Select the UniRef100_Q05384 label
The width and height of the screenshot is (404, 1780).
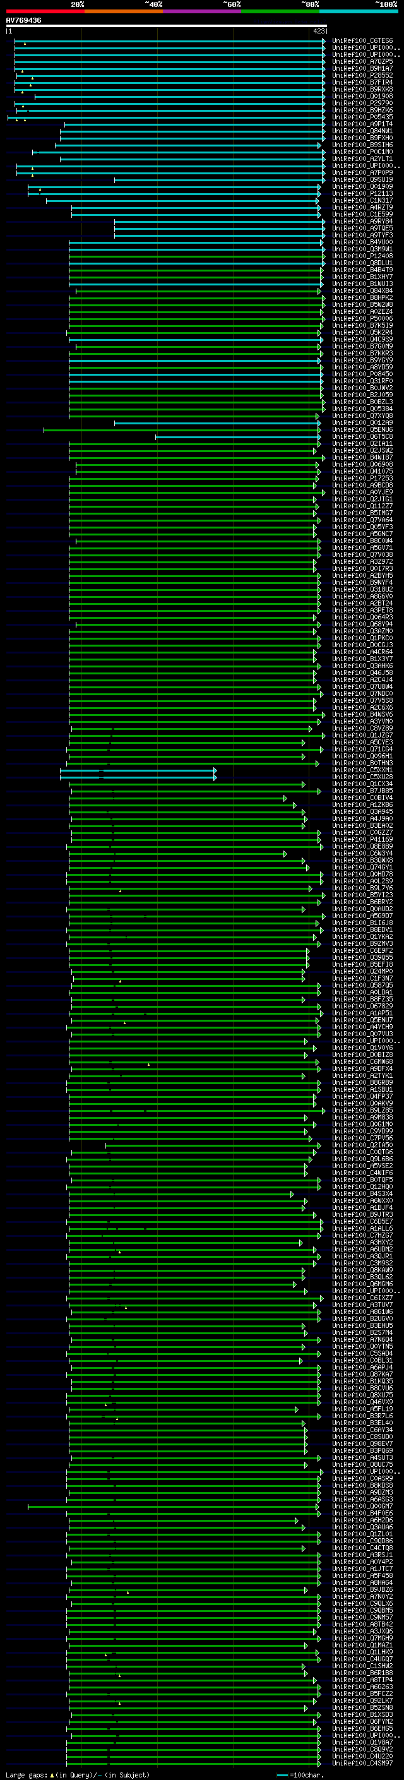362,409
